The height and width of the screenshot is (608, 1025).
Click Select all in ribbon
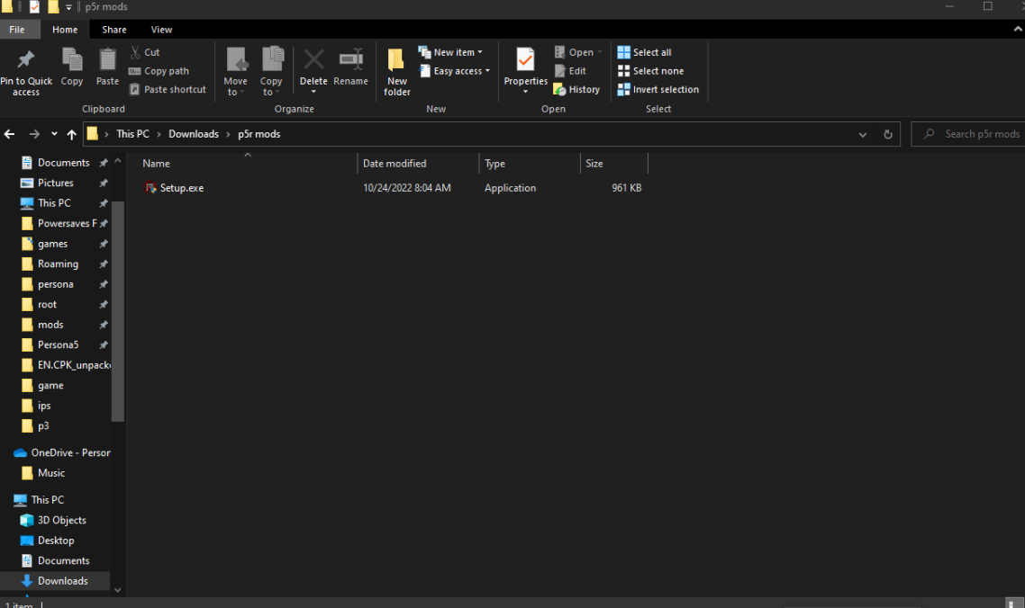tap(644, 52)
